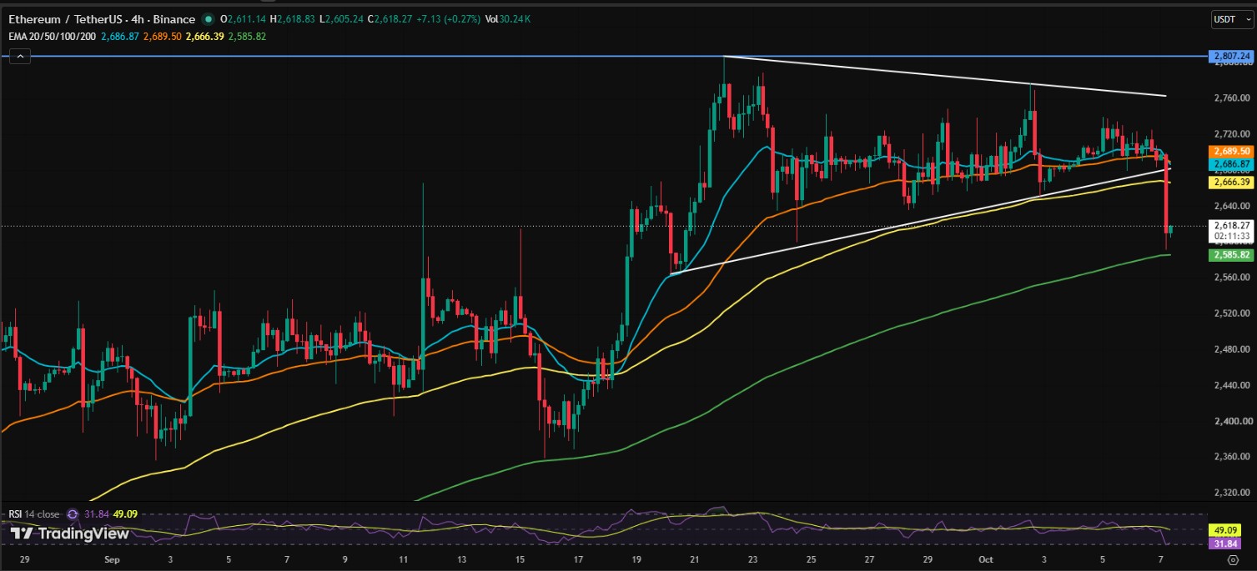Click the 2,760.00 price axis label
This screenshot has height=571, width=1257.
[x=1232, y=98]
